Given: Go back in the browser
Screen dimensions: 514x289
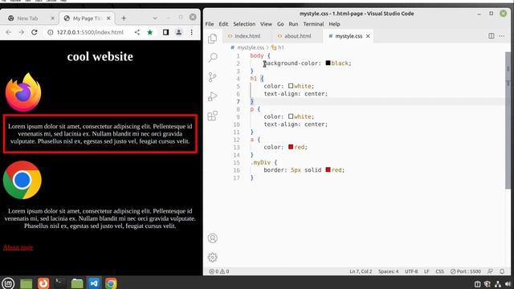Looking at the screenshot, I should [x=9, y=32].
